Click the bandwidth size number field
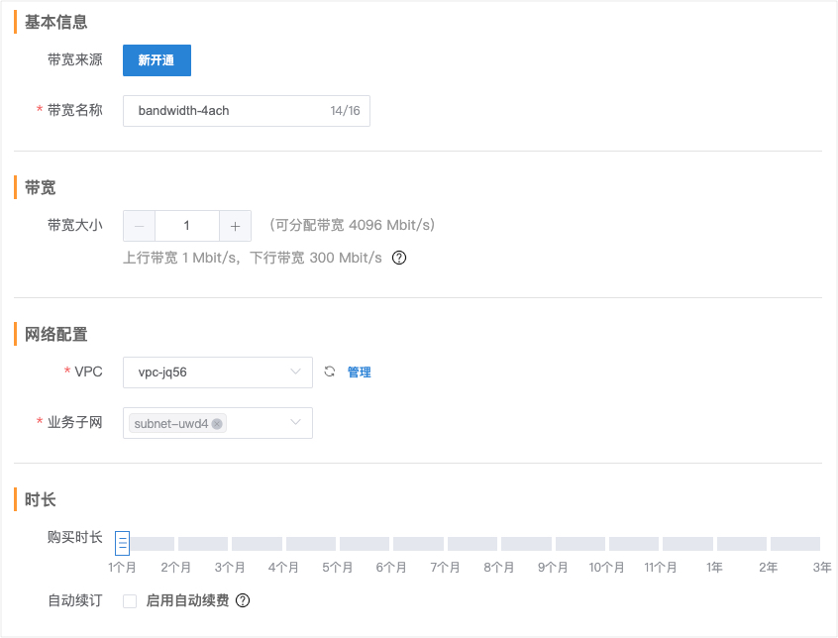Image resolution: width=838 pixels, height=638 pixels. click(x=186, y=226)
